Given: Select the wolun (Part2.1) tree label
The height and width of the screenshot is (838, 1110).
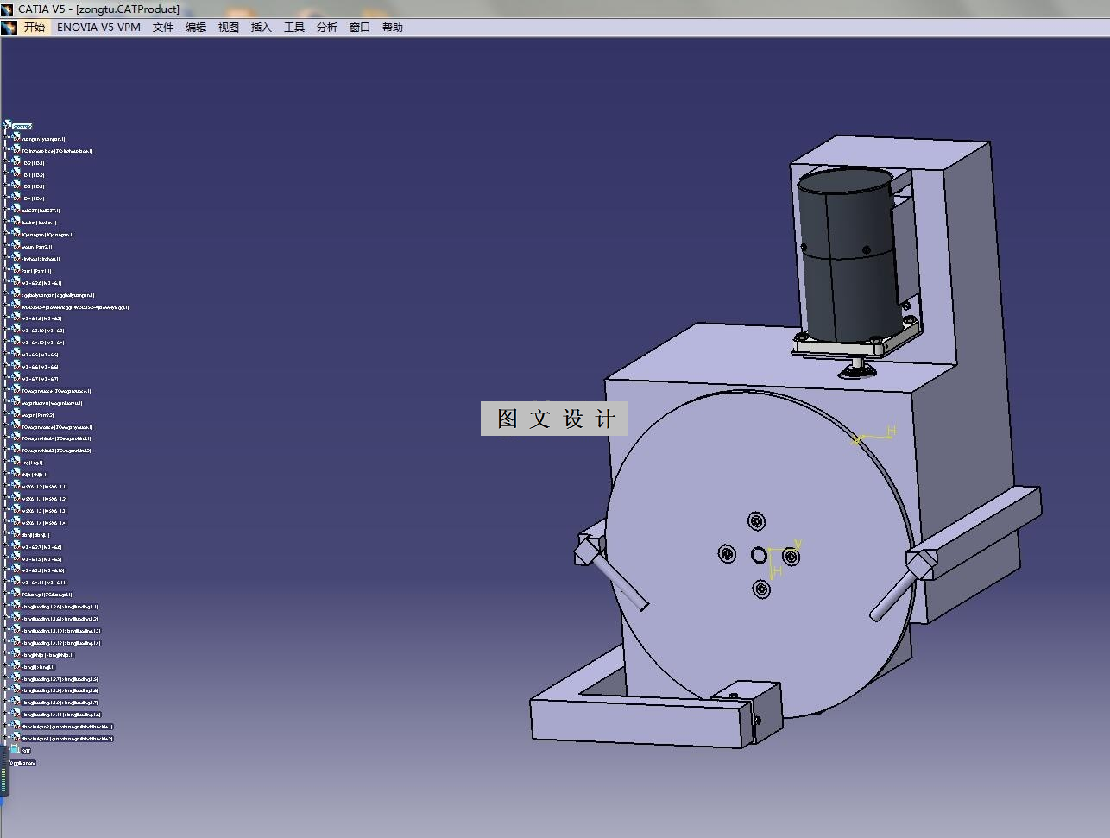Looking at the screenshot, I should tap(37, 247).
